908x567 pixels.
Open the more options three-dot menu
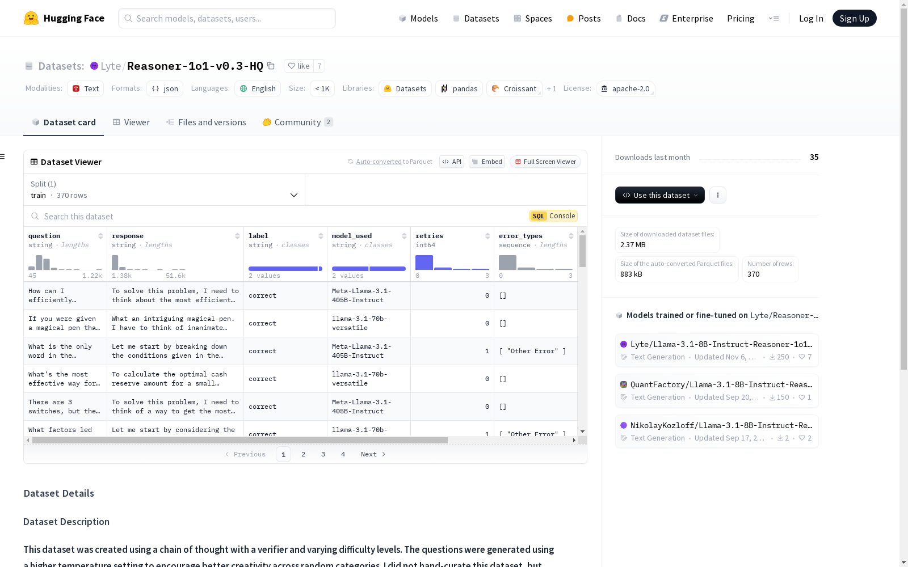718,195
